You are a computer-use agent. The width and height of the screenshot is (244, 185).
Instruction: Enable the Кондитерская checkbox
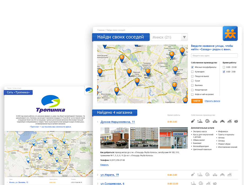click(192, 90)
